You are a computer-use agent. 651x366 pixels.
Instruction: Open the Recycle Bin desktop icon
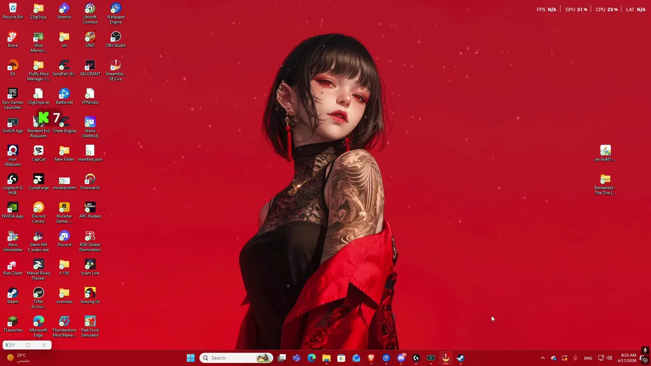pyautogui.click(x=13, y=11)
